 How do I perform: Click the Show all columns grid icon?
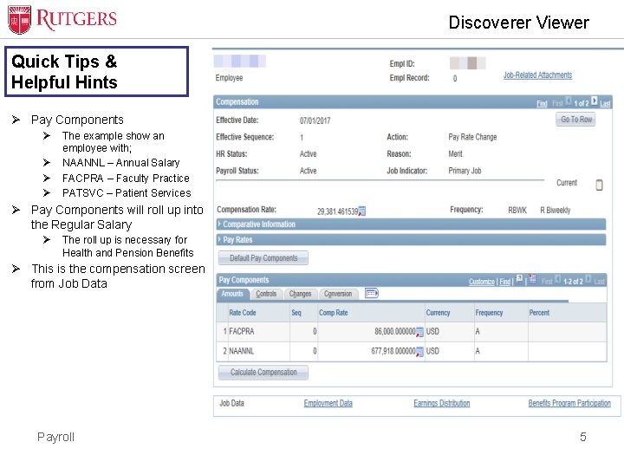point(371,293)
